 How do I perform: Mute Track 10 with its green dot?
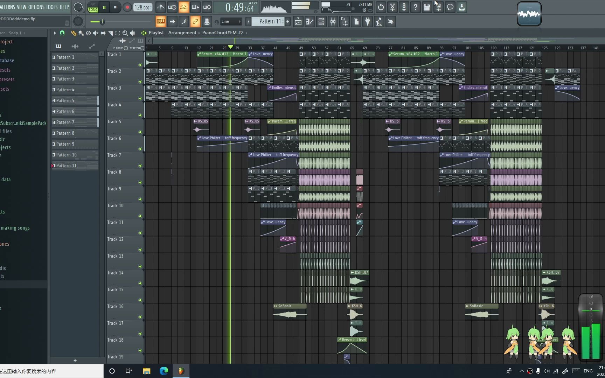140,216
